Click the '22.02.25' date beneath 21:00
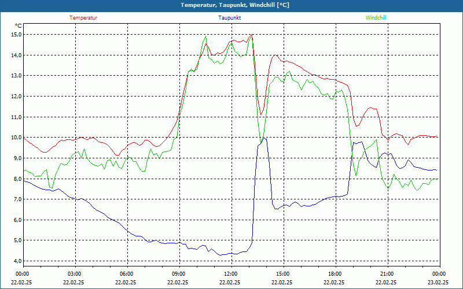Image resolution: width=463 pixels, height=289 pixels. click(x=386, y=282)
